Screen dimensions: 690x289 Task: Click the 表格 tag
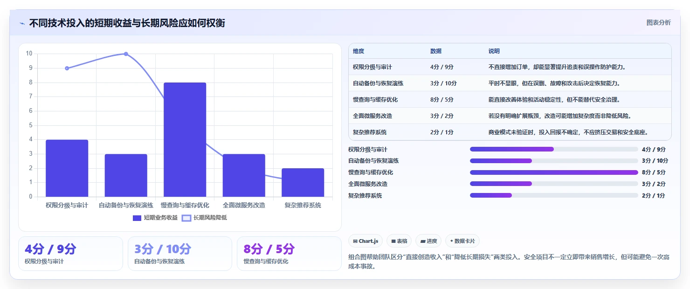[399, 241]
